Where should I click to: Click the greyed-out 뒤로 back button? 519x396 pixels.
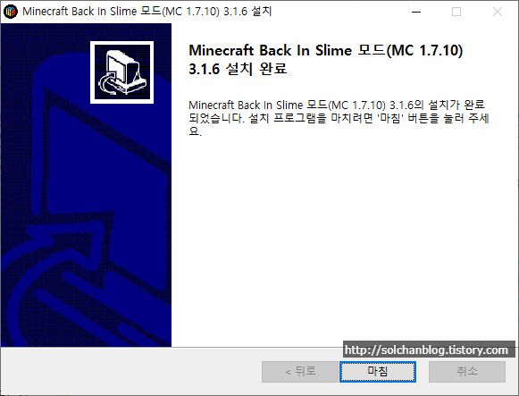[x=300, y=372]
